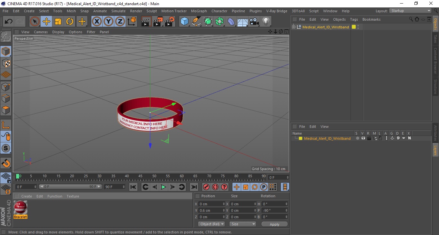The height and width of the screenshot is (235, 439).
Task: Open the viewport Filter menu
Action: (x=91, y=32)
